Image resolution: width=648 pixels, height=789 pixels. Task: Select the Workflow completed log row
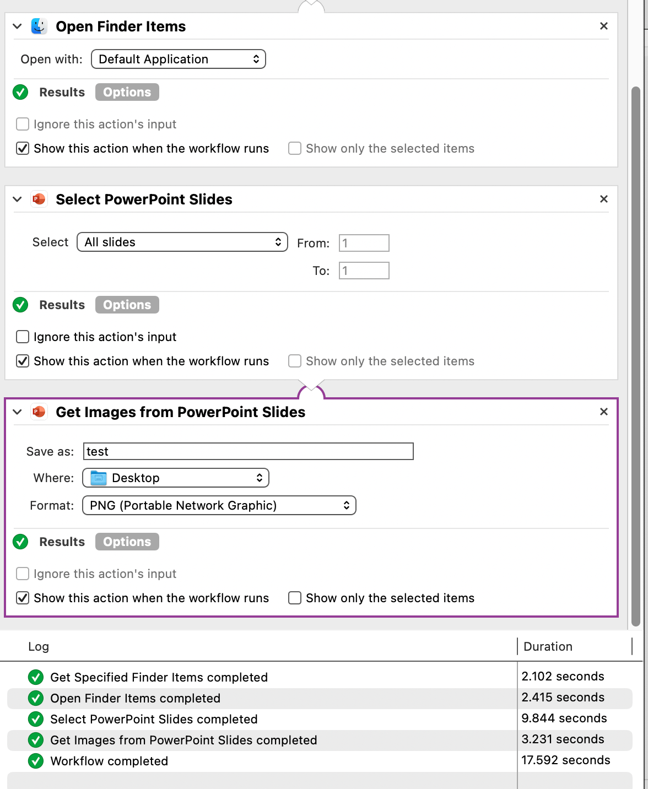[x=320, y=761]
